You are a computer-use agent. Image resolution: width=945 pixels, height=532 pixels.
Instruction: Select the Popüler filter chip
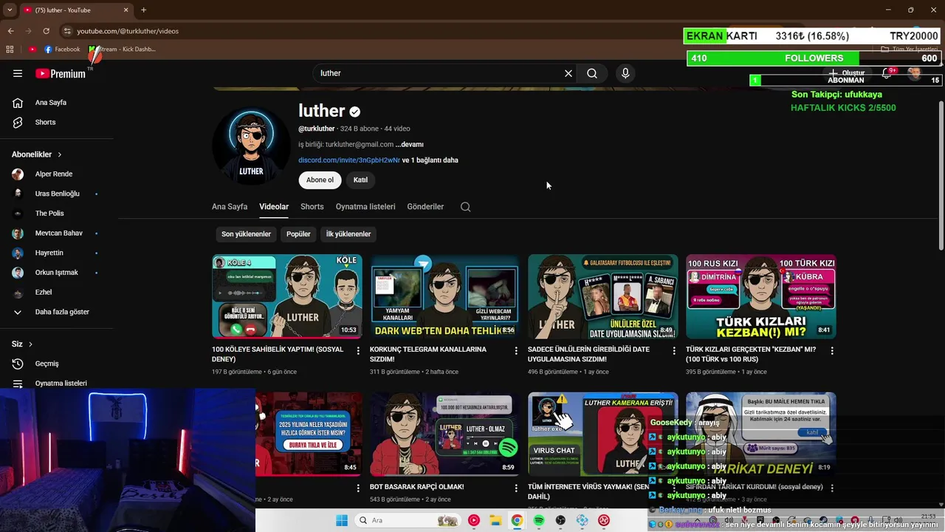click(x=298, y=234)
